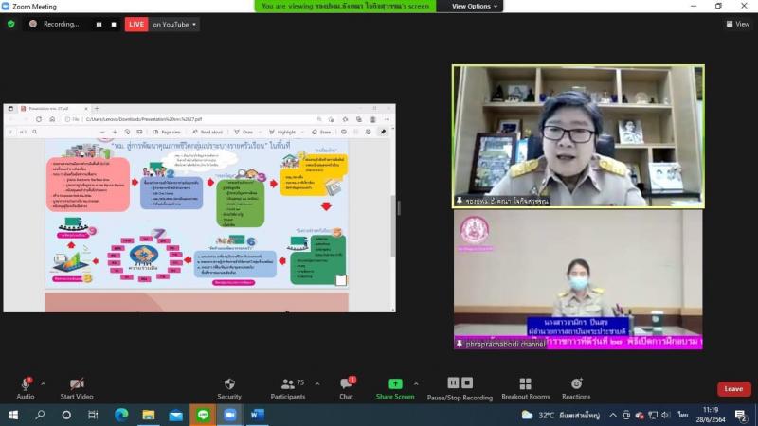
Task: Click pin icon on top speaker tile
Action: tap(460, 201)
